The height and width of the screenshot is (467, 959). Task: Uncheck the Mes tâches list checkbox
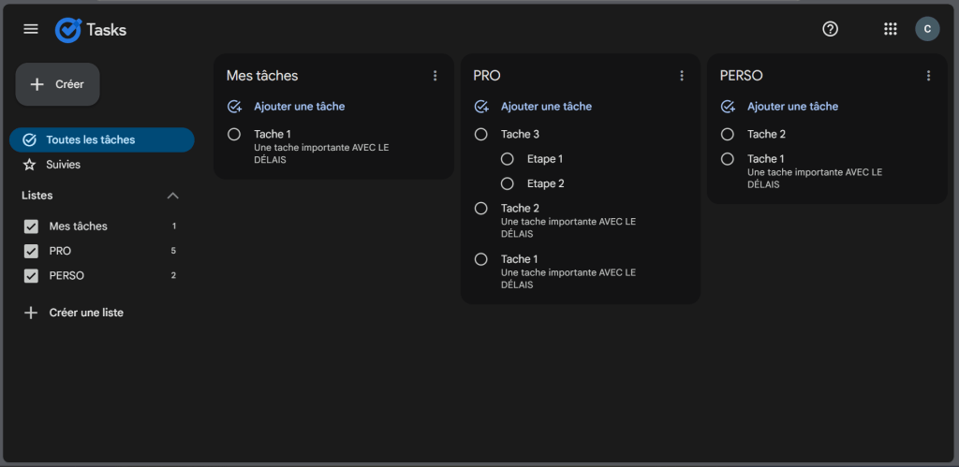click(x=31, y=226)
